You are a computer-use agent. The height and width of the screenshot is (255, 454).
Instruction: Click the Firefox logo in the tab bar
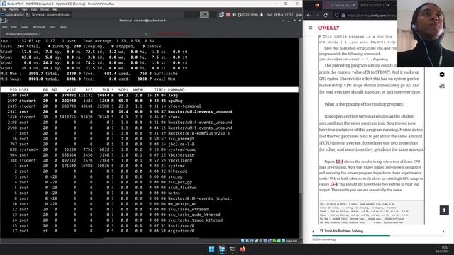click(x=317, y=5)
